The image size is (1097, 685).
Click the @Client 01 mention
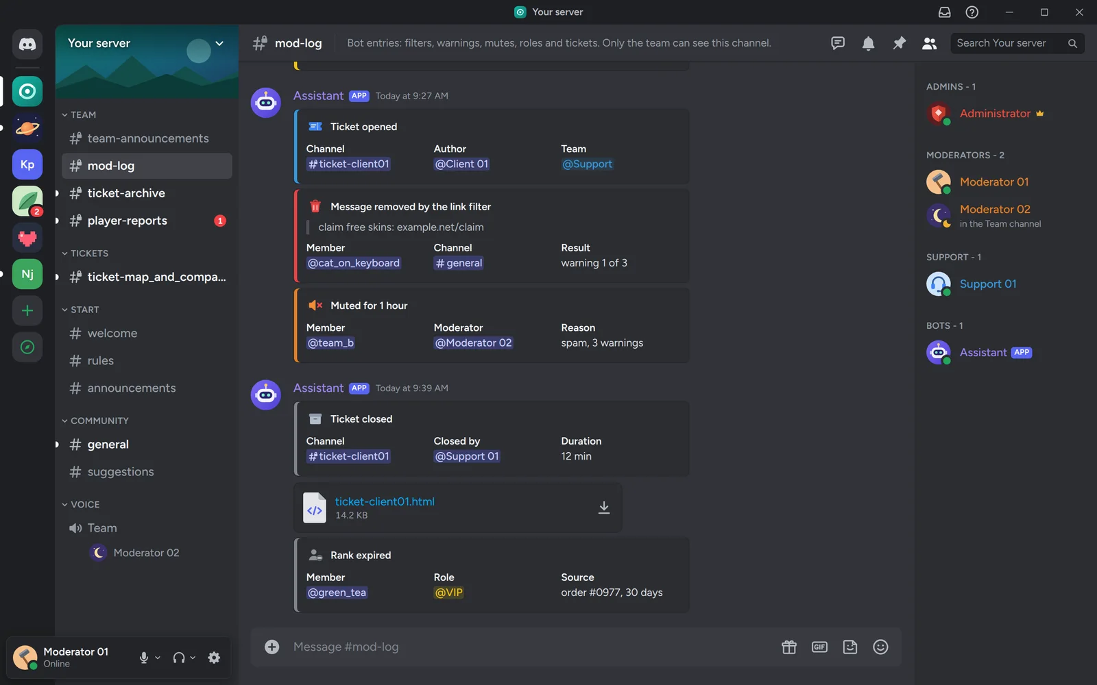[461, 164]
